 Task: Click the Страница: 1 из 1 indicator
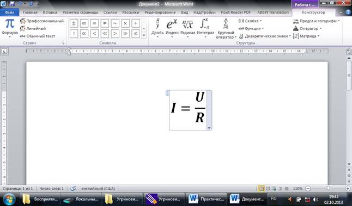[x=18, y=189]
